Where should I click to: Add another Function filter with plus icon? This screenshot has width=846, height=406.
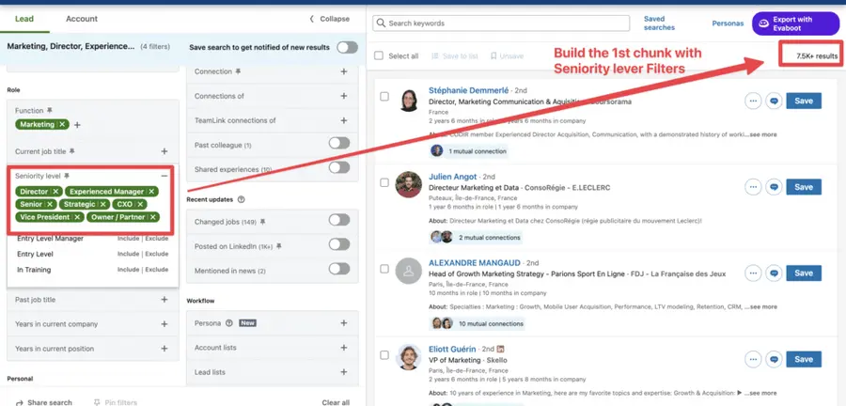[77, 125]
